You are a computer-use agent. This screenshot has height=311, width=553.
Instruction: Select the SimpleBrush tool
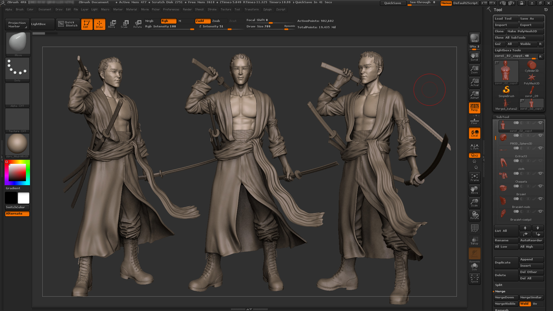tap(506, 92)
